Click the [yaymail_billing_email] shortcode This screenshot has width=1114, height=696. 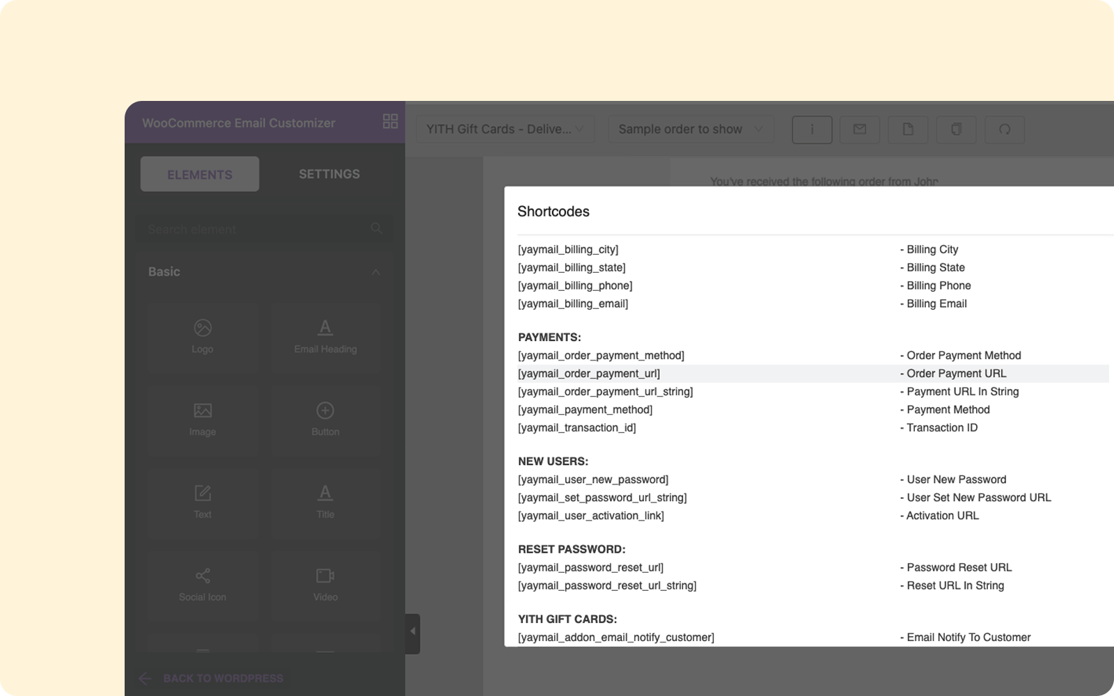click(x=573, y=303)
